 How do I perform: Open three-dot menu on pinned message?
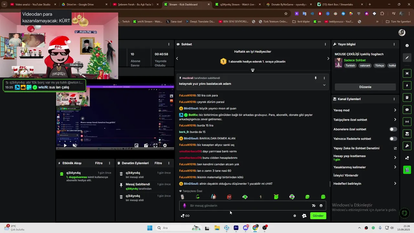click(324, 78)
